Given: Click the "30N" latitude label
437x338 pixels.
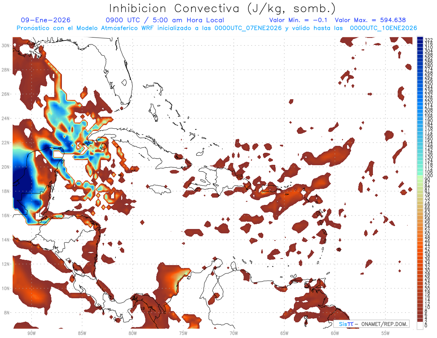Looking at the screenshot, I should click(x=6, y=45).
